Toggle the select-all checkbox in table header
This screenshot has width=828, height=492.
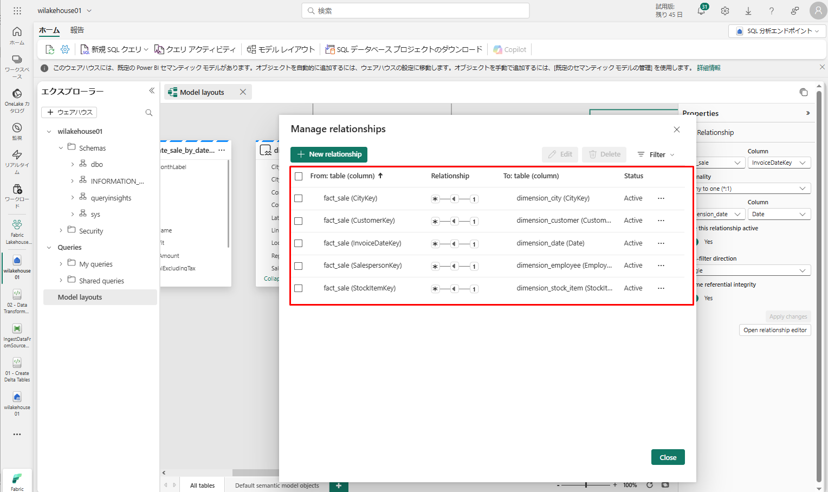[x=299, y=176]
